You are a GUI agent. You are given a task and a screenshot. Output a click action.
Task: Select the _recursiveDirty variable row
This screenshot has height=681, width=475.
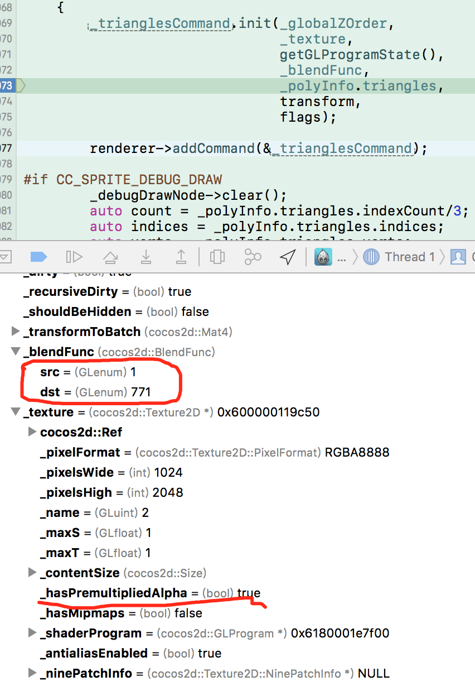click(237, 291)
